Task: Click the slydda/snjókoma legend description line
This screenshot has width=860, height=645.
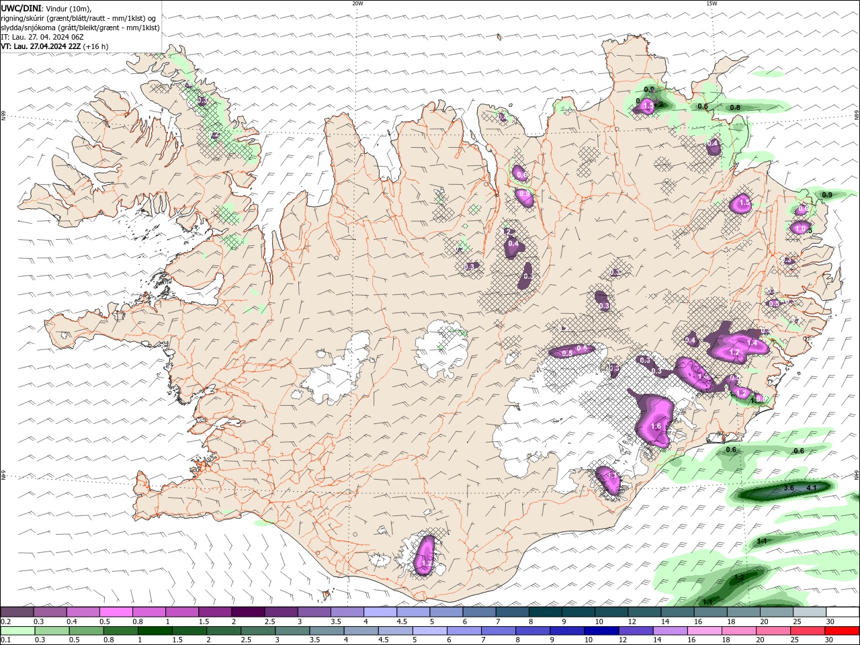Action: [x=81, y=28]
